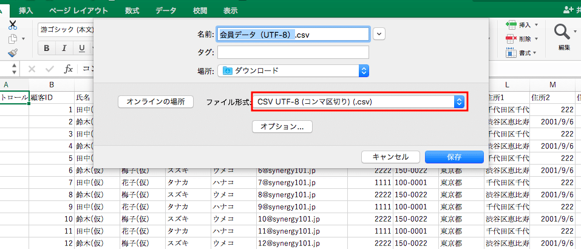Click the 書式 format cells icon
581x249 pixels.
[x=511, y=53]
